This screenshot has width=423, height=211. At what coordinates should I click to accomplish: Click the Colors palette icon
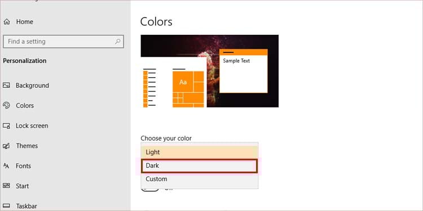coord(6,106)
